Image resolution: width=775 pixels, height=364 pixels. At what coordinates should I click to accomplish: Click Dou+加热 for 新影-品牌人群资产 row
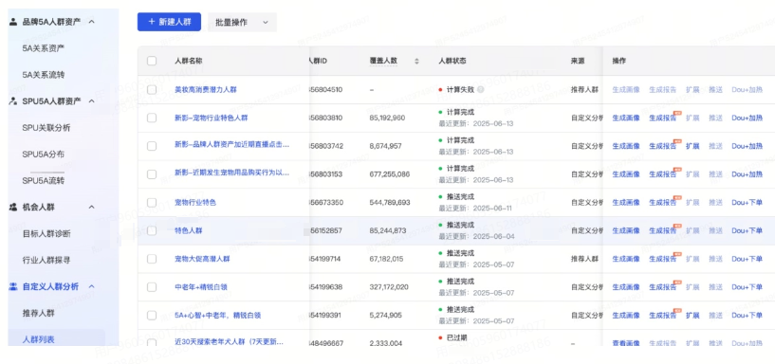pyautogui.click(x=747, y=146)
